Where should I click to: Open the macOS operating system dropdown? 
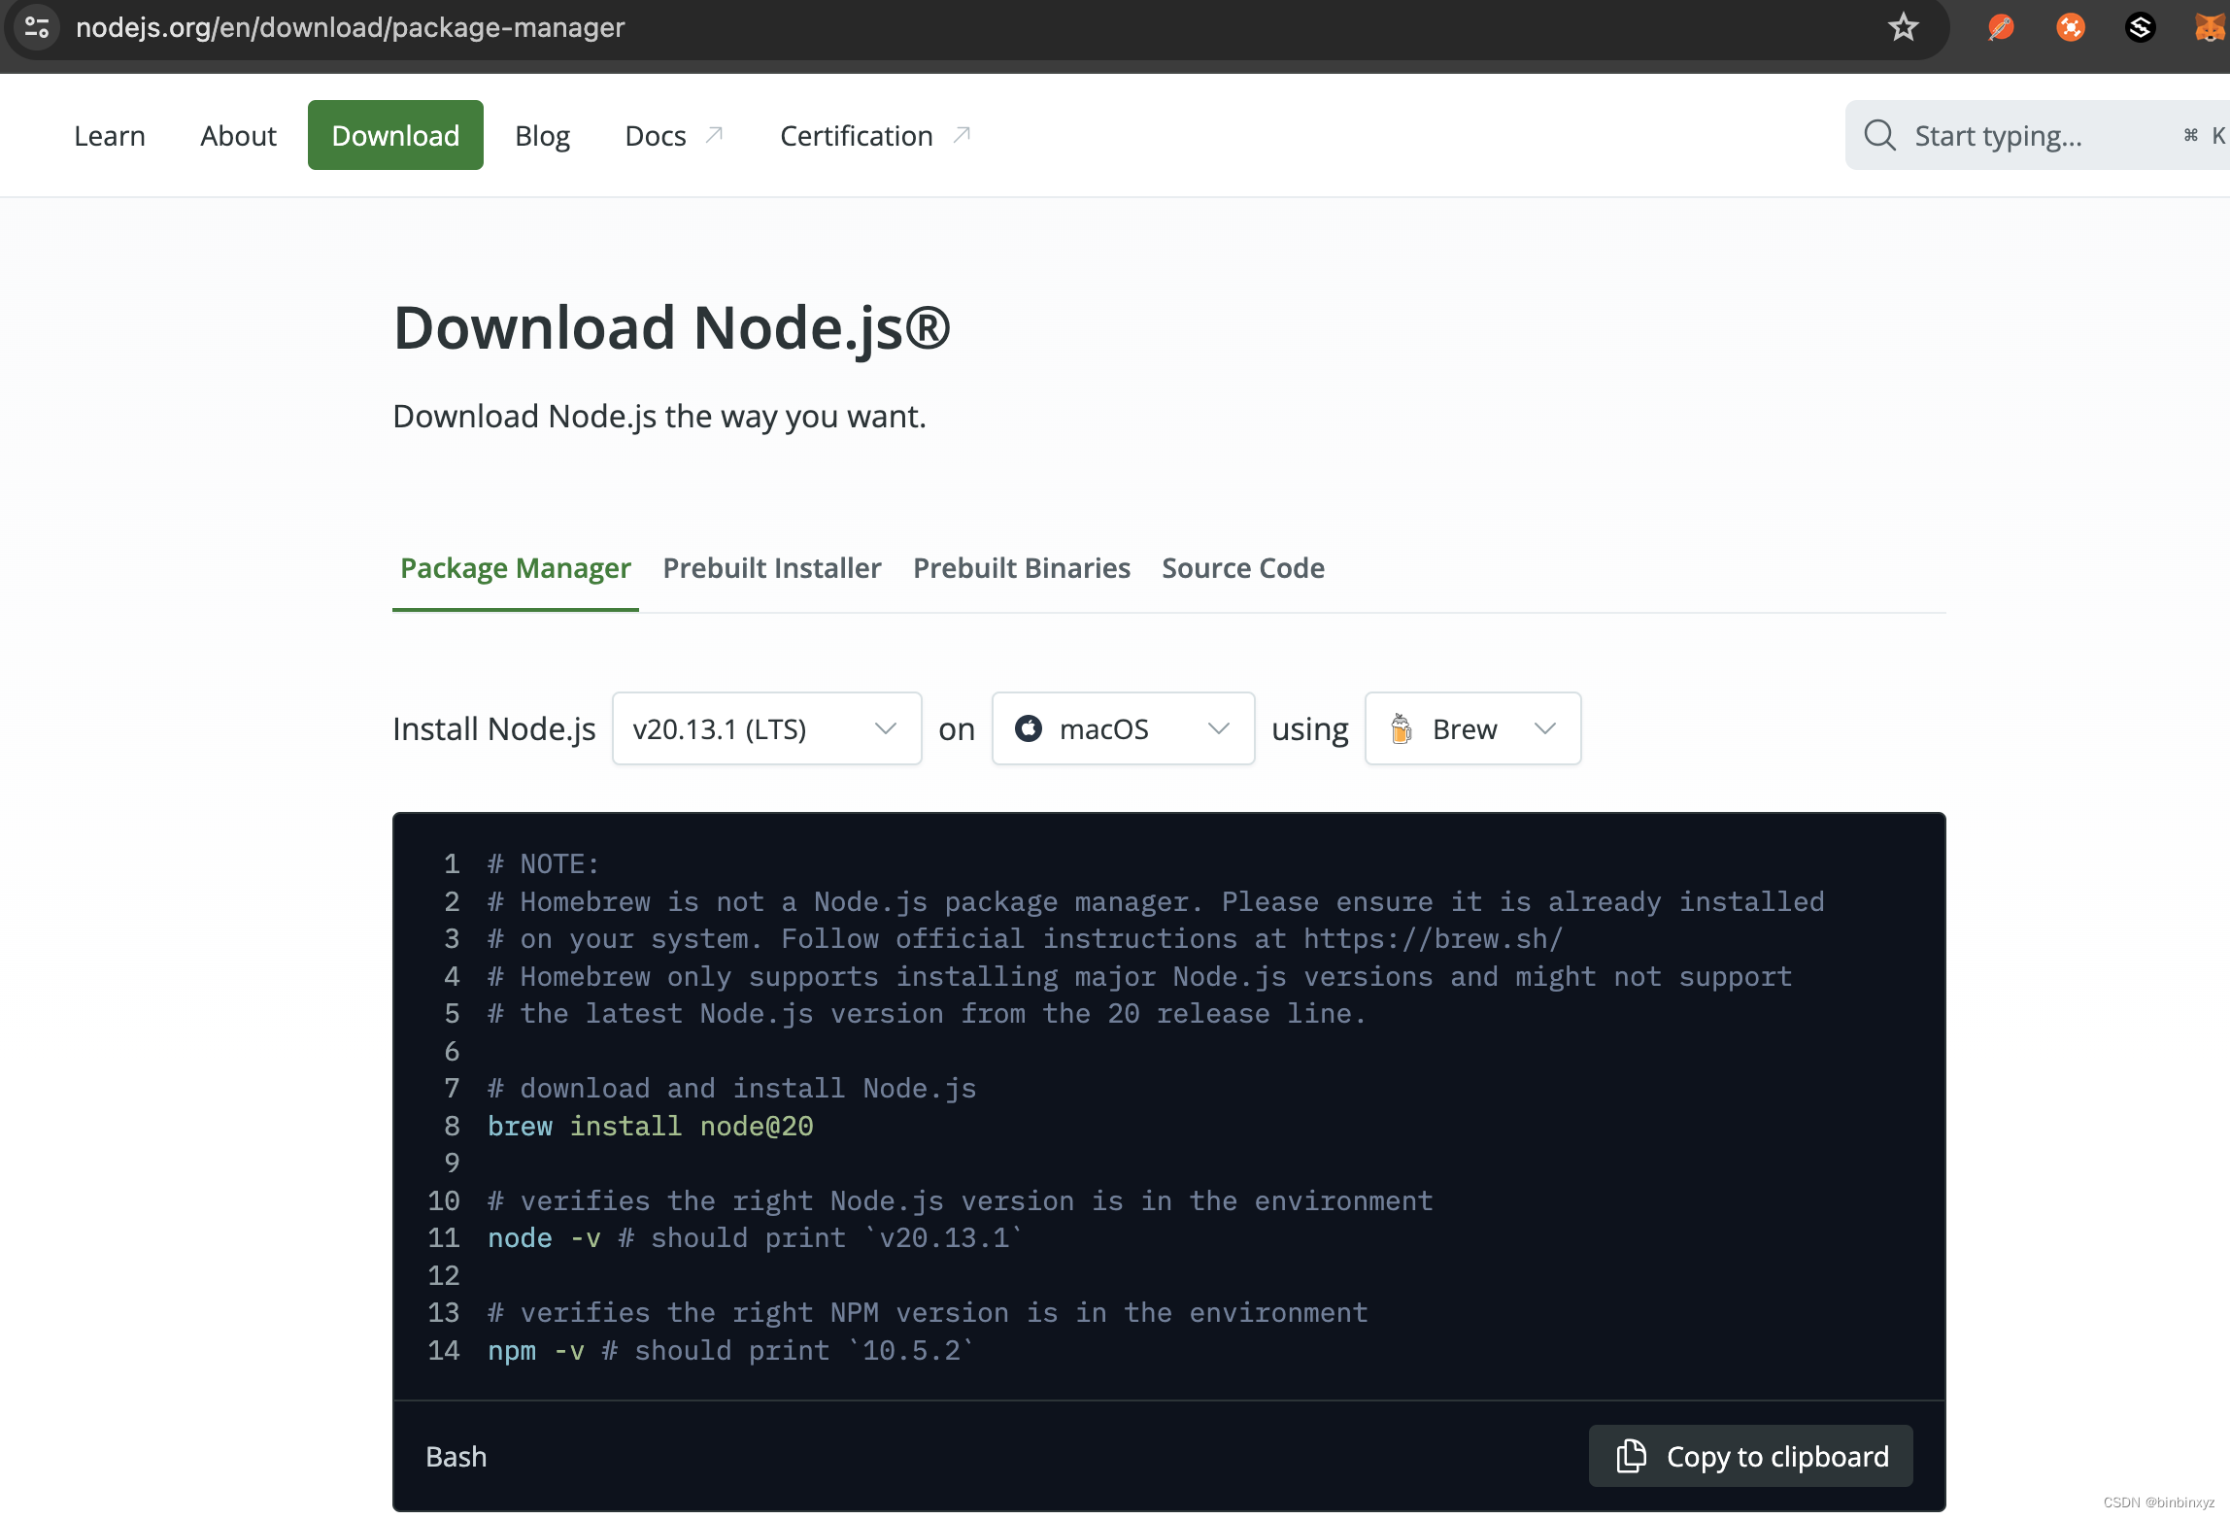[x=1124, y=728]
